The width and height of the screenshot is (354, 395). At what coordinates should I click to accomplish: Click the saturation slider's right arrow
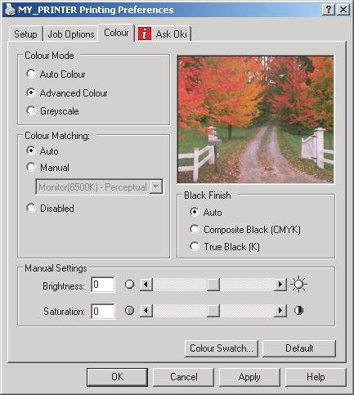pos(280,311)
